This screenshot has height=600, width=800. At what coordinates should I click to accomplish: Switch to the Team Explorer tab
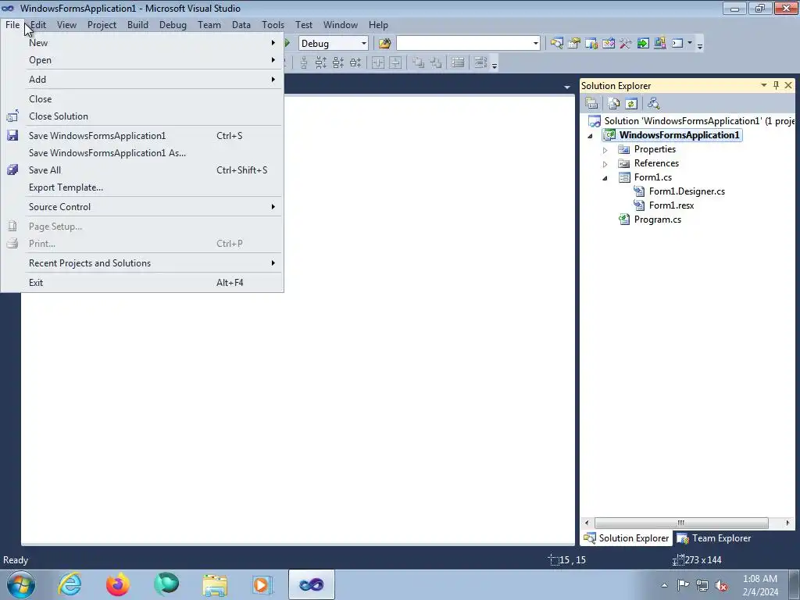click(714, 538)
